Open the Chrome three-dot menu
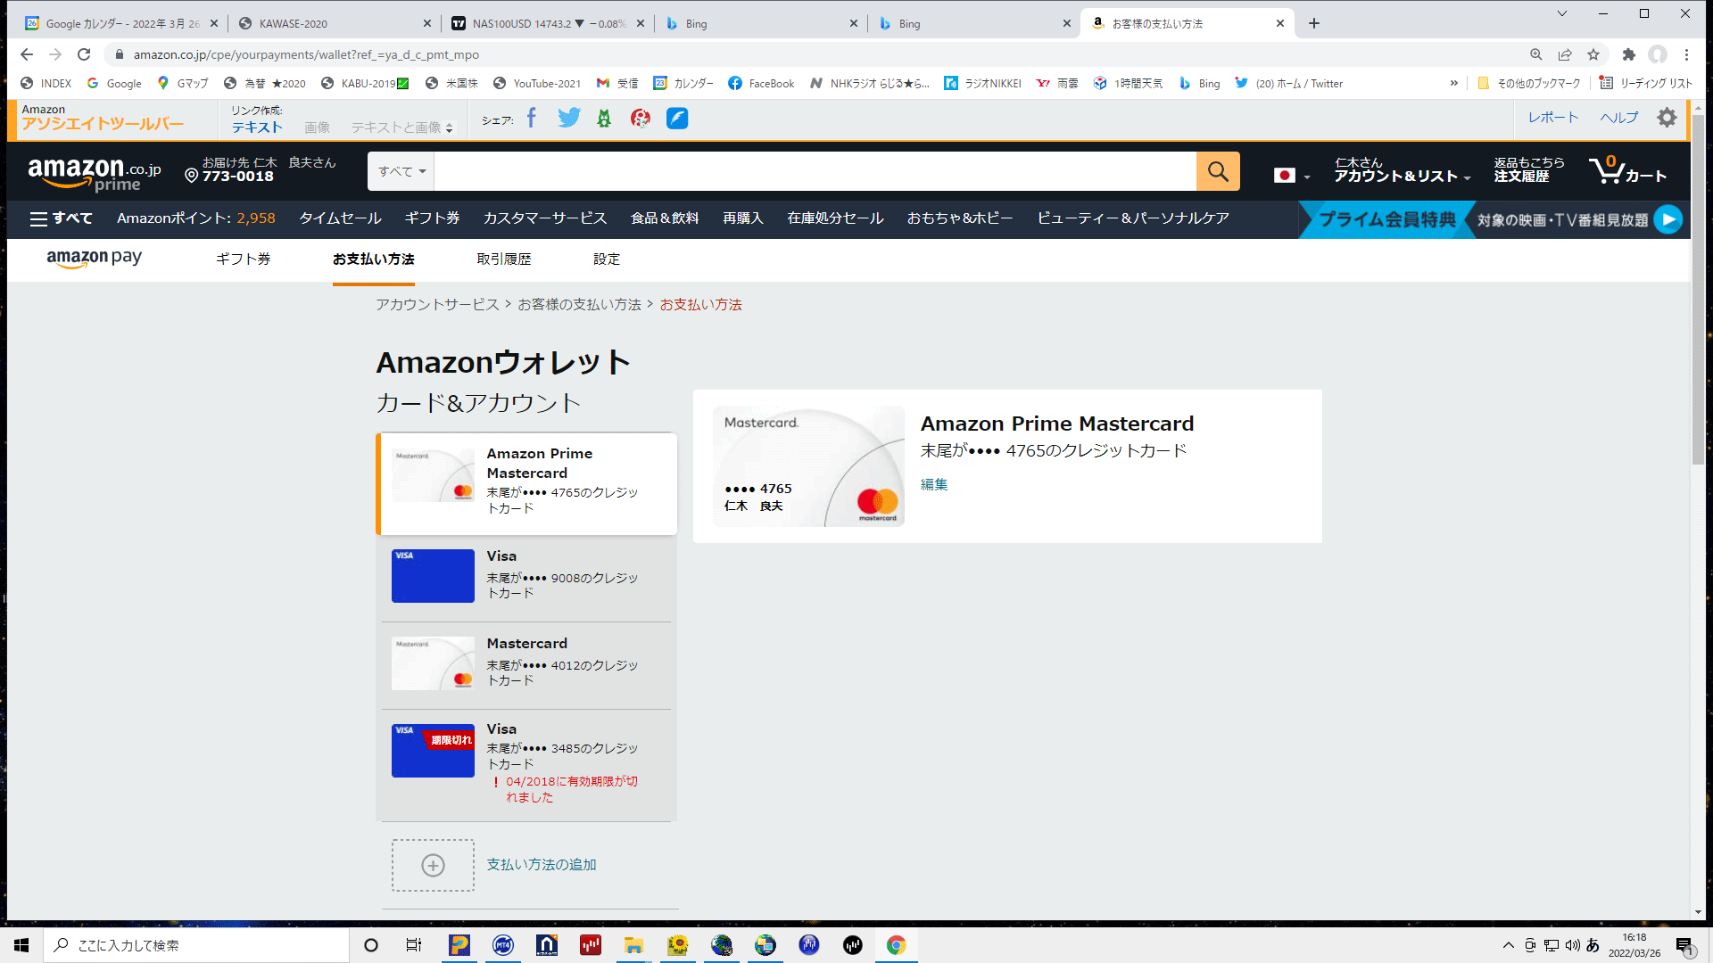1713x963 pixels. tap(1686, 54)
